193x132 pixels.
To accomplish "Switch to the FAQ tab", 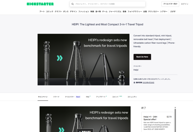I will pyautogui.click(x=88, y=97).
